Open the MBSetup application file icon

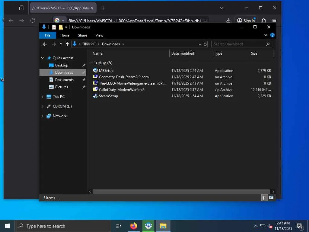pos(95,70)
